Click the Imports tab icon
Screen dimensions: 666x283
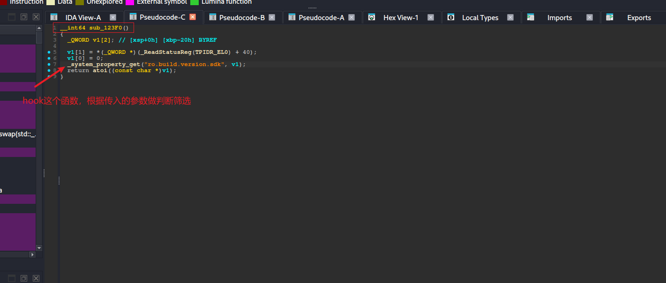pyautogui.click(x=531, y=17)
